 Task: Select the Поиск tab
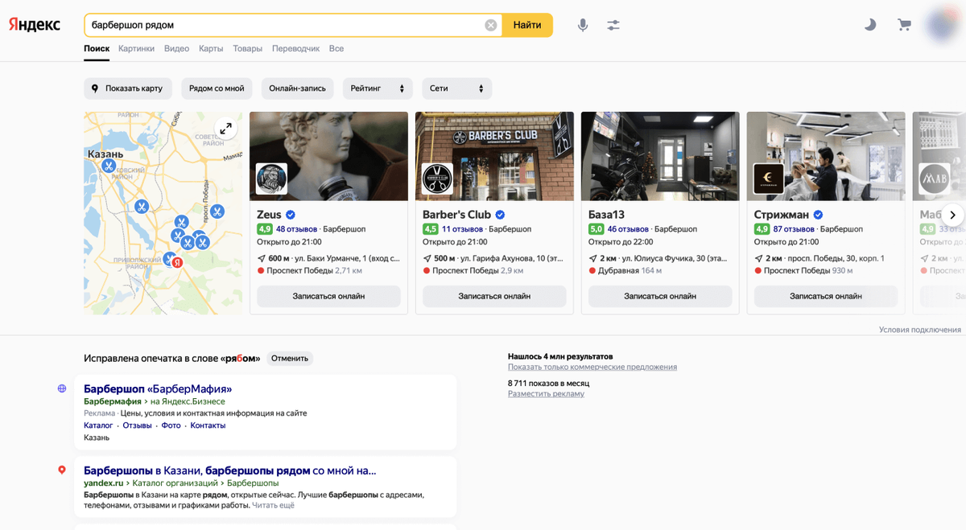point(97,48)
